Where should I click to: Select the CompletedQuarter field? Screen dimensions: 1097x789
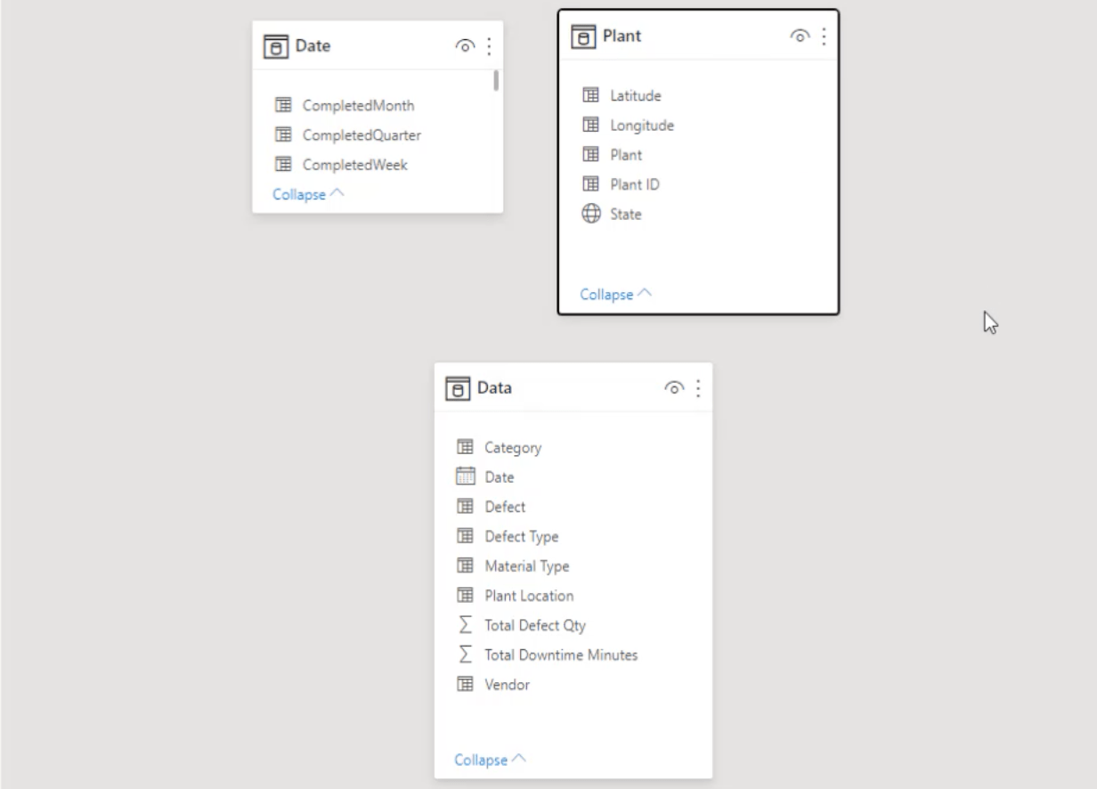tap(347, 135)
